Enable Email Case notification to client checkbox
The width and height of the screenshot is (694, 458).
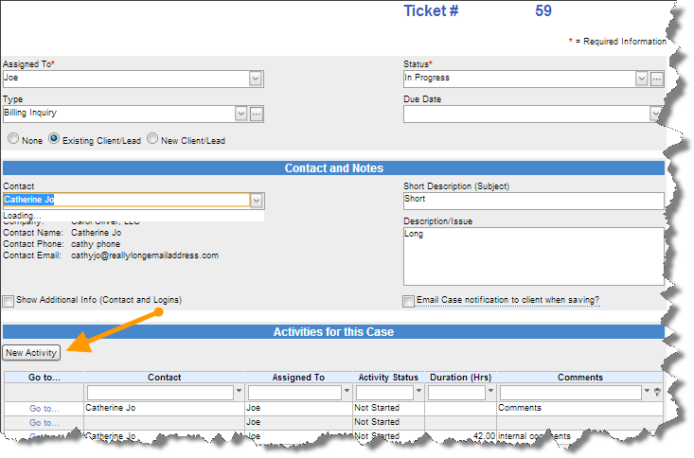[x=409, y=301]
